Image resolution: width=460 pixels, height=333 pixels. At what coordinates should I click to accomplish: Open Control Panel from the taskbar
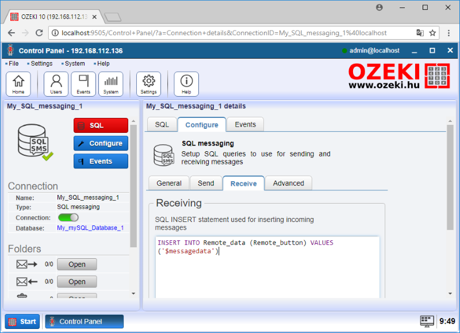[x=84, y=321]
